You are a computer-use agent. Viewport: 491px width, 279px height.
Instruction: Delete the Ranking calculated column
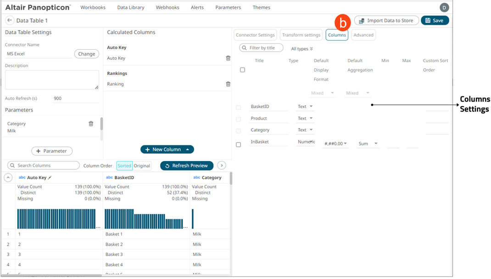228,84
